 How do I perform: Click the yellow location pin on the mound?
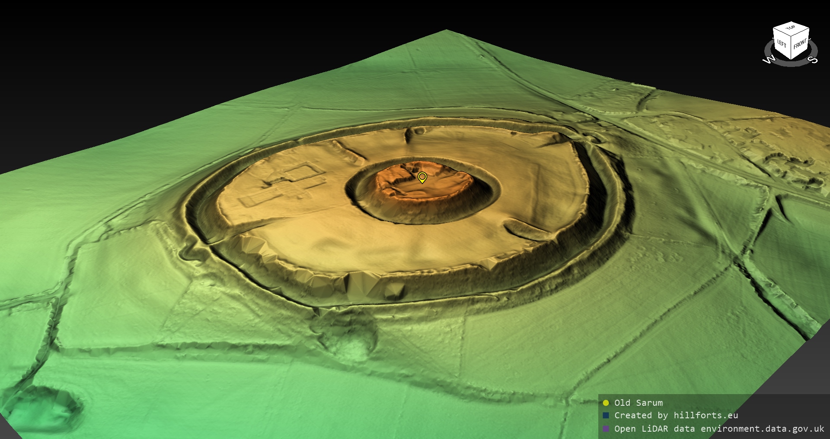pyautogui.click(x=422, y=177)
